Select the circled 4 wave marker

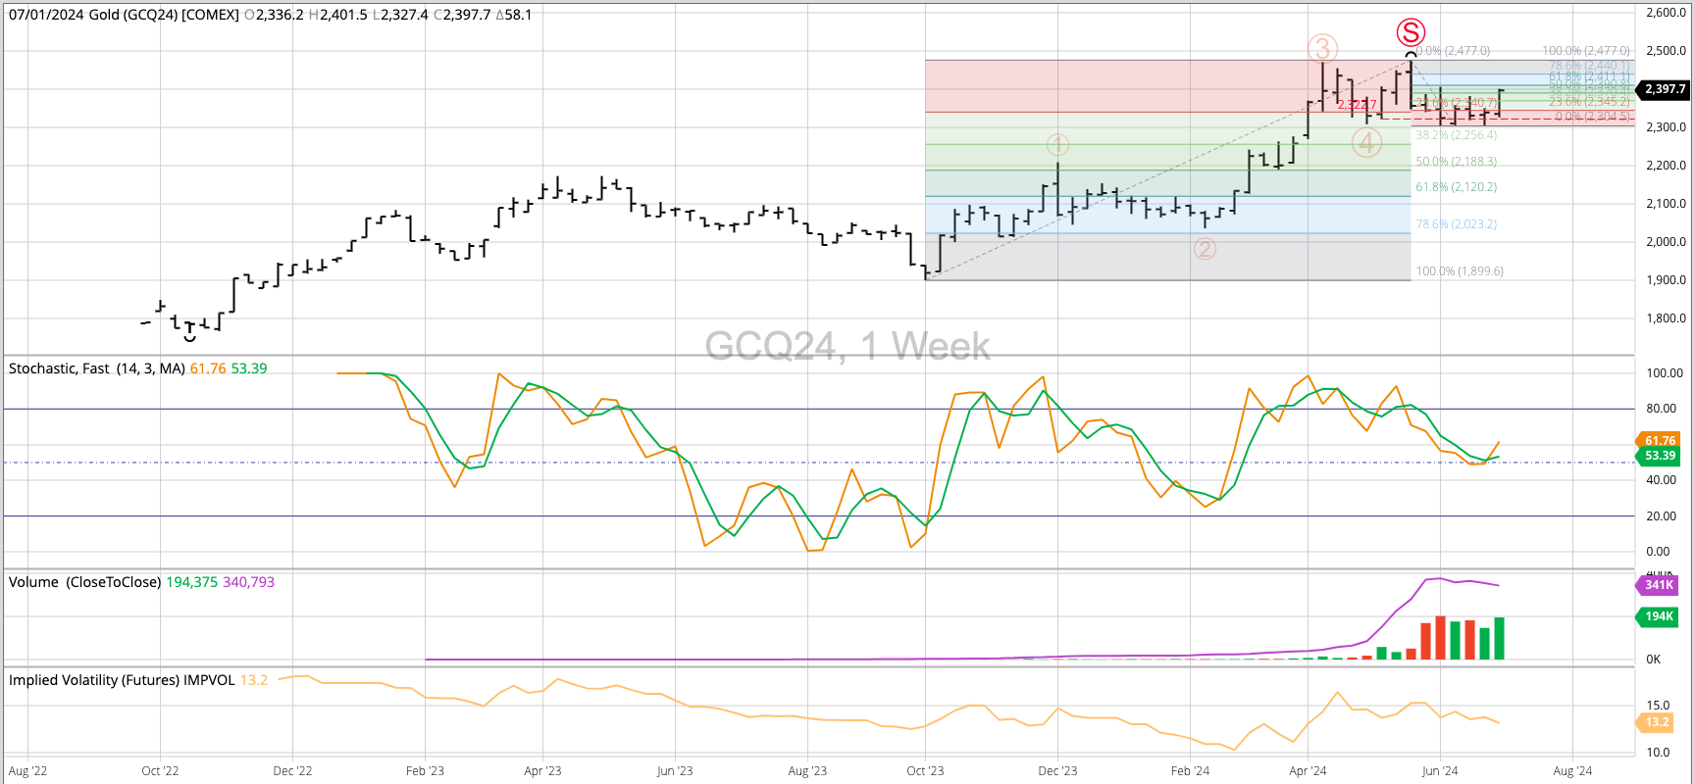pos(1366,143)
